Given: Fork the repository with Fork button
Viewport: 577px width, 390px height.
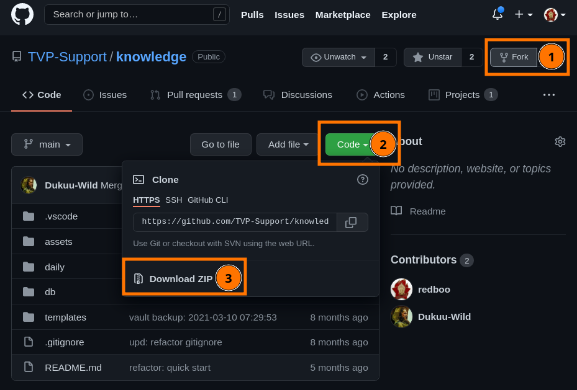Looking at the screenshot, I should (514, 57).
